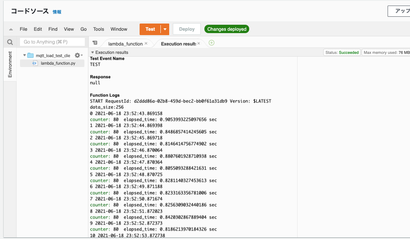
Task: Select the search magnifier icon
Action: tap(10, 42)
